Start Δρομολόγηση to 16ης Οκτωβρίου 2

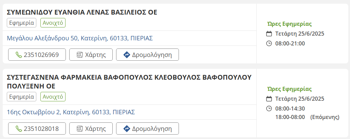click(147, 129)
